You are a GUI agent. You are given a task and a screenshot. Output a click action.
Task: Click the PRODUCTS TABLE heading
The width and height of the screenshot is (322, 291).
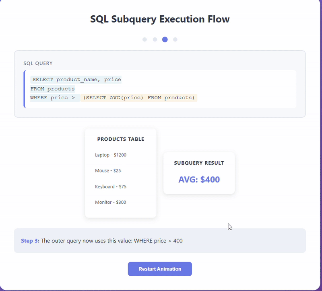click(121, 139)
